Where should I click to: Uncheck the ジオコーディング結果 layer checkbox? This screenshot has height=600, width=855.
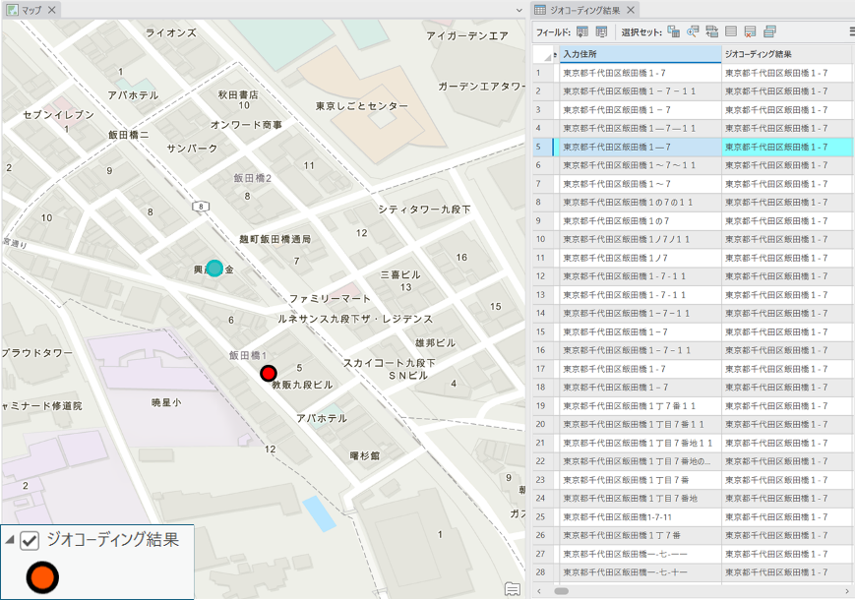(30, 540)
